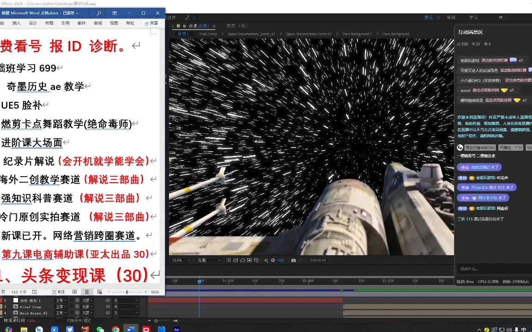Click the ribbon display options icon in Word
Screen dimensions: 532x332
(115, 13)
